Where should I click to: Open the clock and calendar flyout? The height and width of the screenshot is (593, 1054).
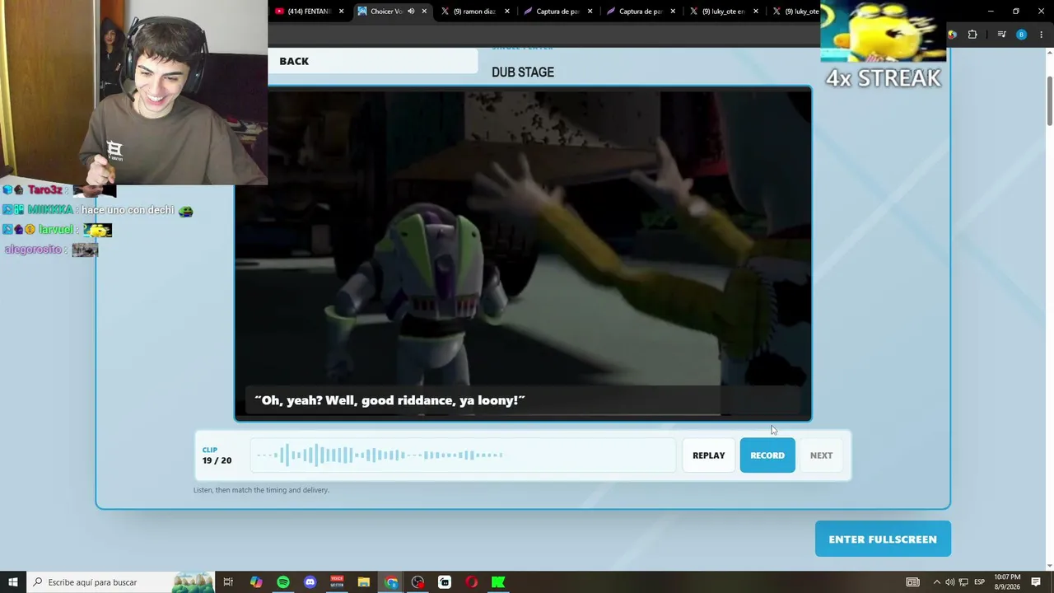[x=1007, y=582]
